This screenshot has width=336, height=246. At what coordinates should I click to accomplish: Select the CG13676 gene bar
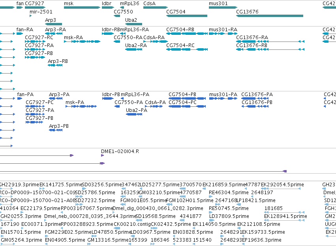[270, 16]
